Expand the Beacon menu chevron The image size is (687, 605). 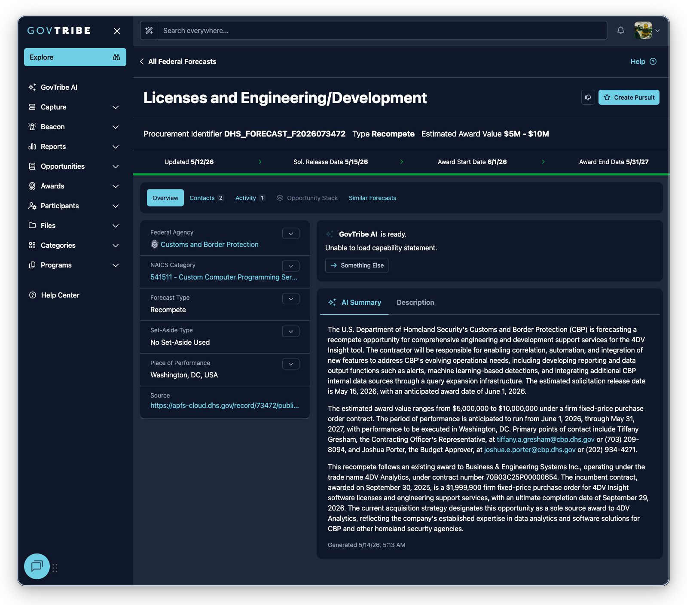pos(116,127)
